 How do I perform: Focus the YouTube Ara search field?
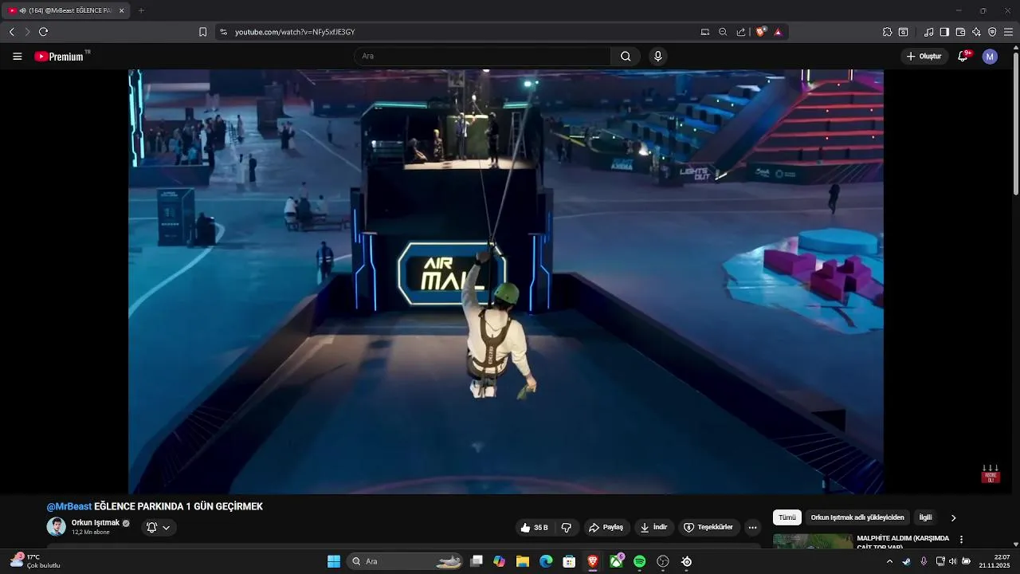click(x=482, y=57)
